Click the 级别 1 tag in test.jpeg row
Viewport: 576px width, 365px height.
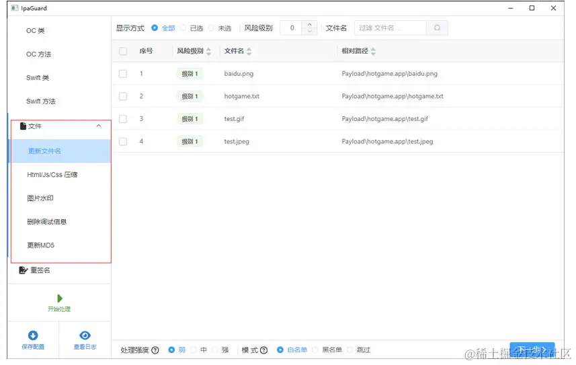click(190, 142)
